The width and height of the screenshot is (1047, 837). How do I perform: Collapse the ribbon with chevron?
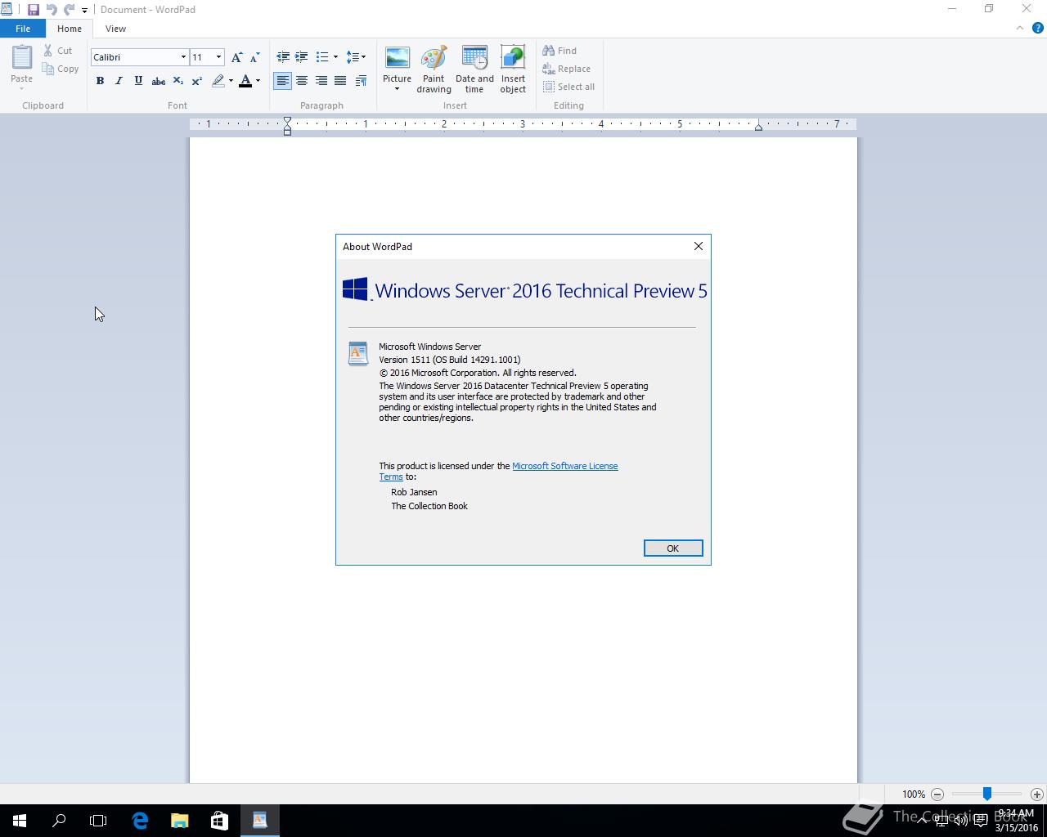(1020, 28)
